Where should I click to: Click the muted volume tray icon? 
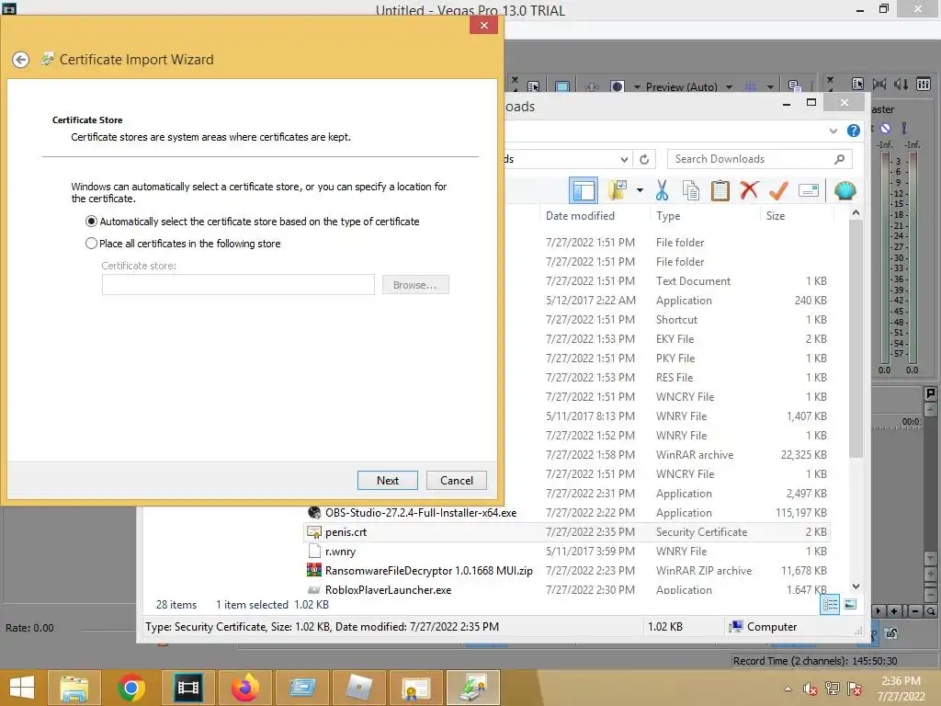coord(810,689)
